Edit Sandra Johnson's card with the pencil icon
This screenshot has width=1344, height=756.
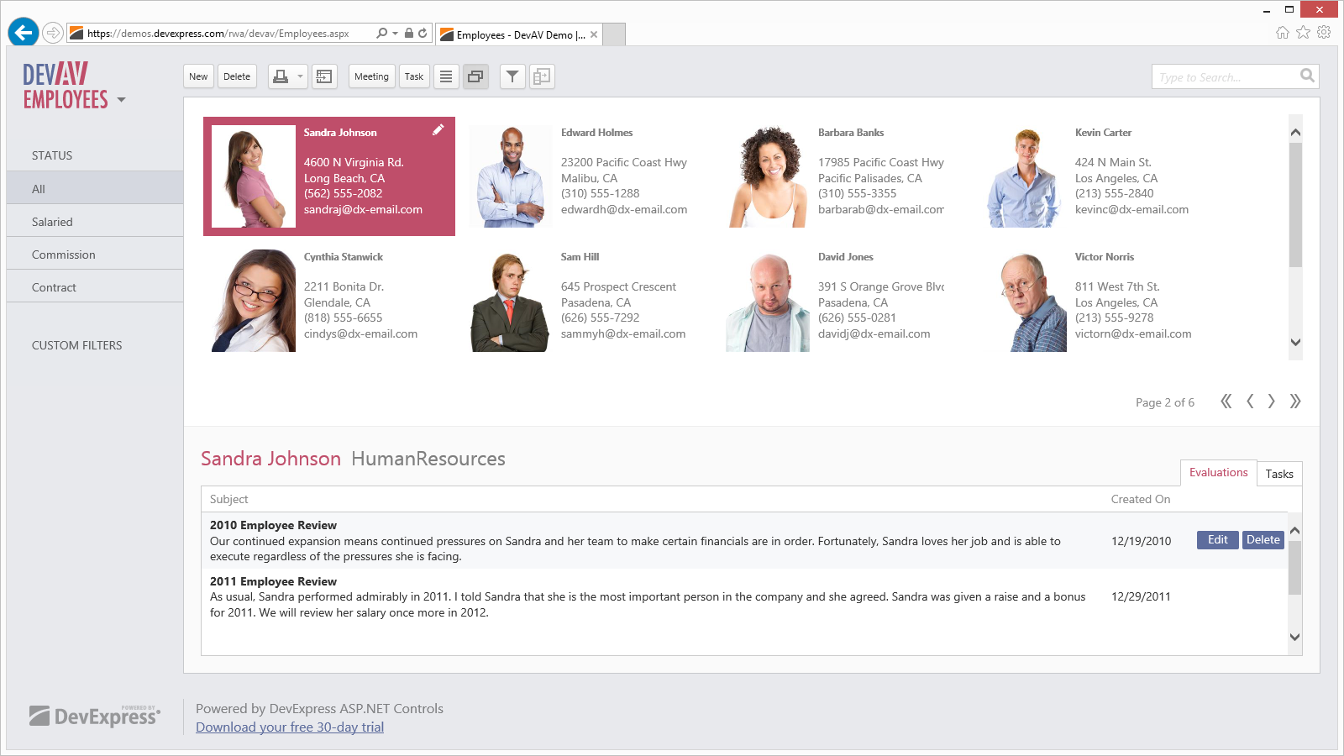438,129
